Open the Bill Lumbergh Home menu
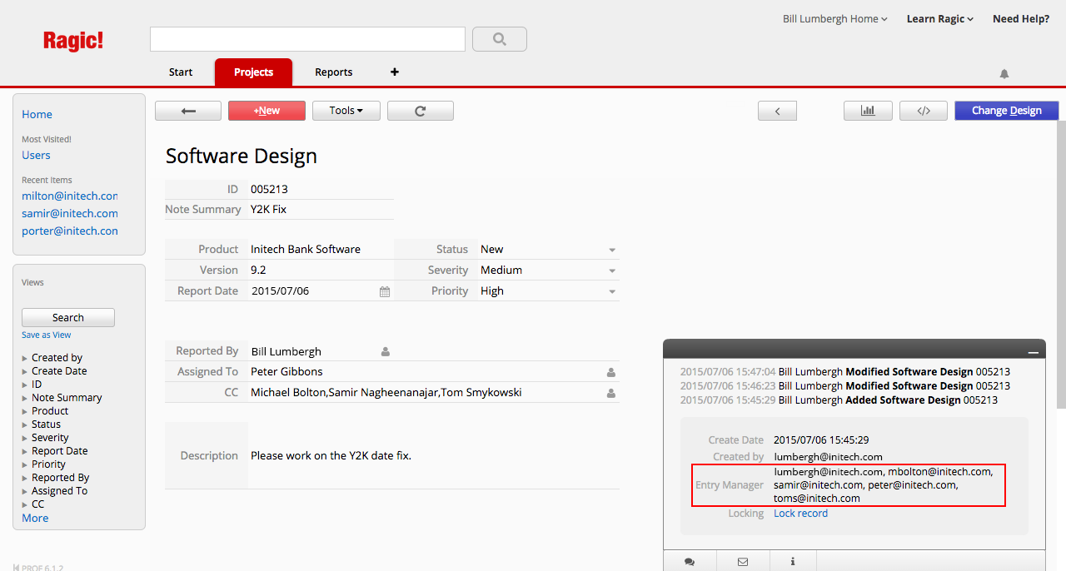 coord(835,19)
